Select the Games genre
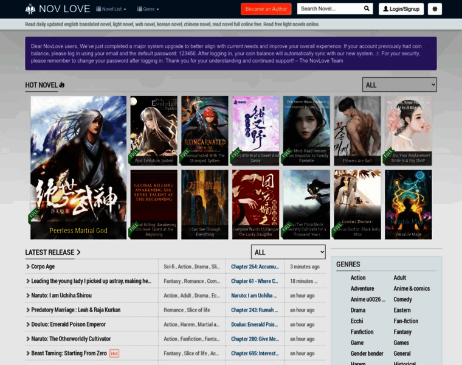This screenshot has width=462, height=365. click(x=401, y=342)
